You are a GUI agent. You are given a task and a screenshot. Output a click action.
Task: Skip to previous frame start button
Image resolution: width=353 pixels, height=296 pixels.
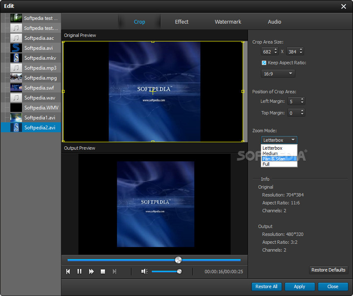click(x=68, y=272)
